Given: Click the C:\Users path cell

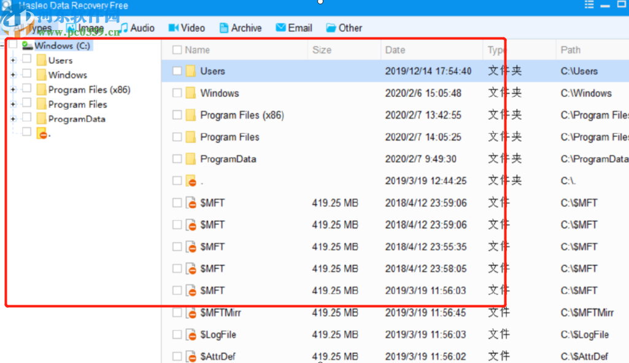Looking at the screenshot, I should (x=579, y=71).
